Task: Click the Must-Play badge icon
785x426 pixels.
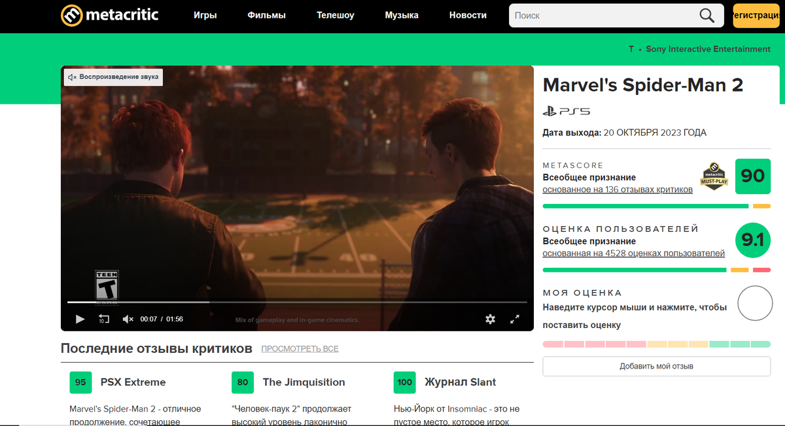Action: click(714, 176)
